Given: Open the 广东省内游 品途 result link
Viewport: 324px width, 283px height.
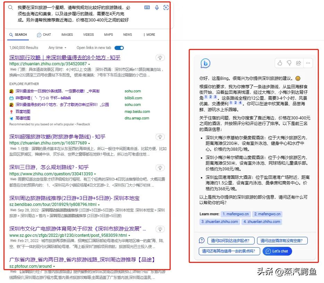Looking at the screenshot, I should tap(82, 259).
